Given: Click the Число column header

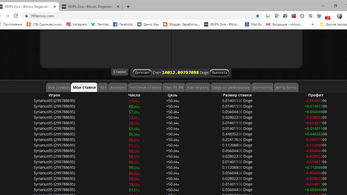Looking at the screenshot, I should (134, 95).
